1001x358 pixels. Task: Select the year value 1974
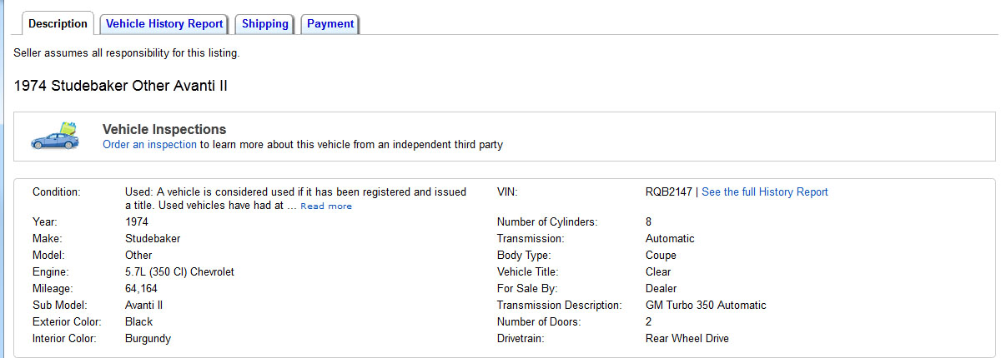pyautogui.click(x=137, y=221)
